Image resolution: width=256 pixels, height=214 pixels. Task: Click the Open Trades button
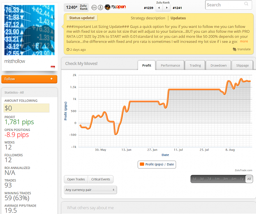tap(76, 179)
